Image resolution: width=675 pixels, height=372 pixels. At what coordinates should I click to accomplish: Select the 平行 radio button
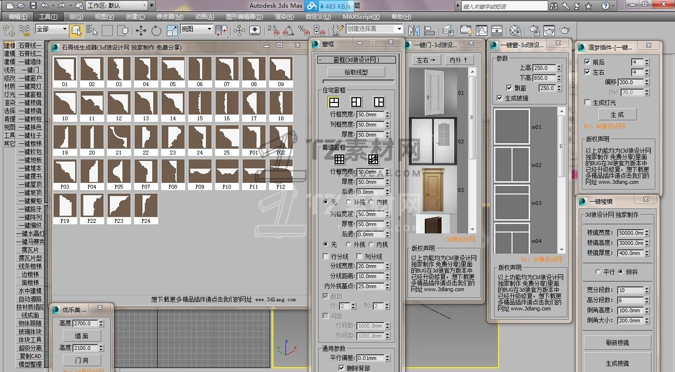click(x=598, y=272)
